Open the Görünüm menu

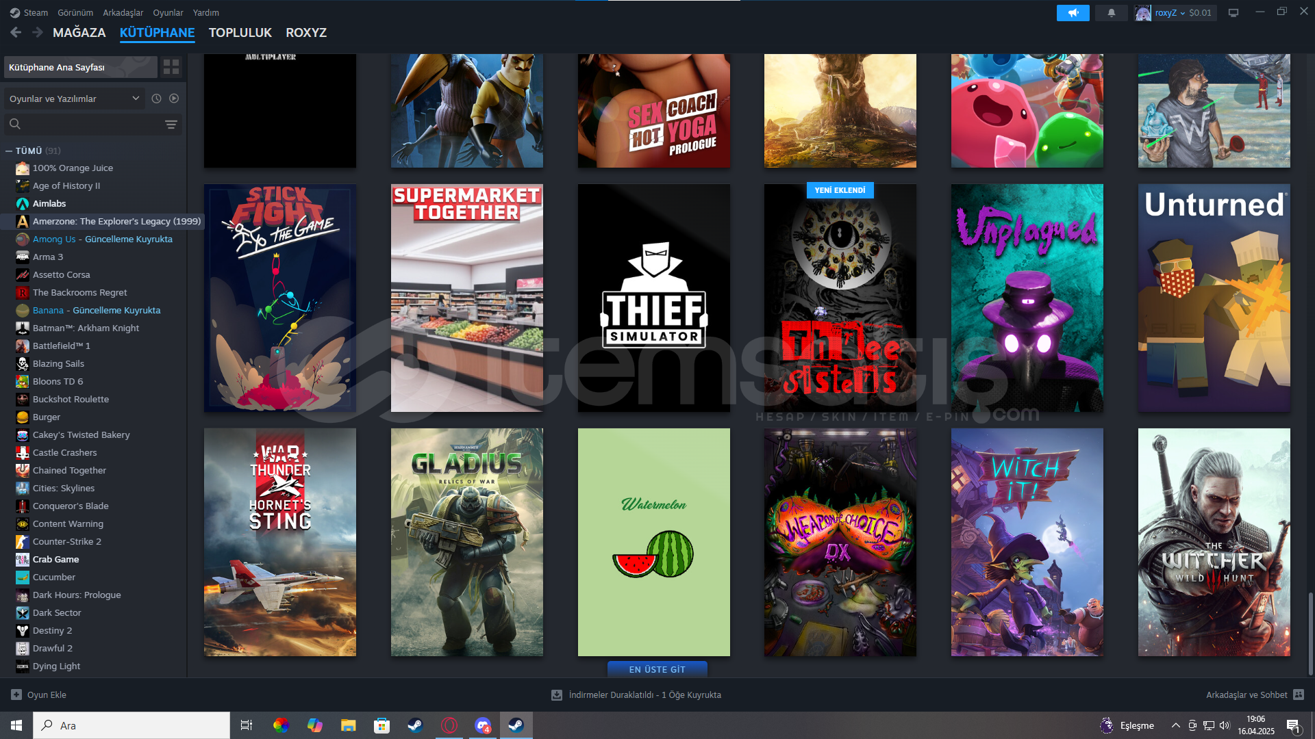point(75,12)
